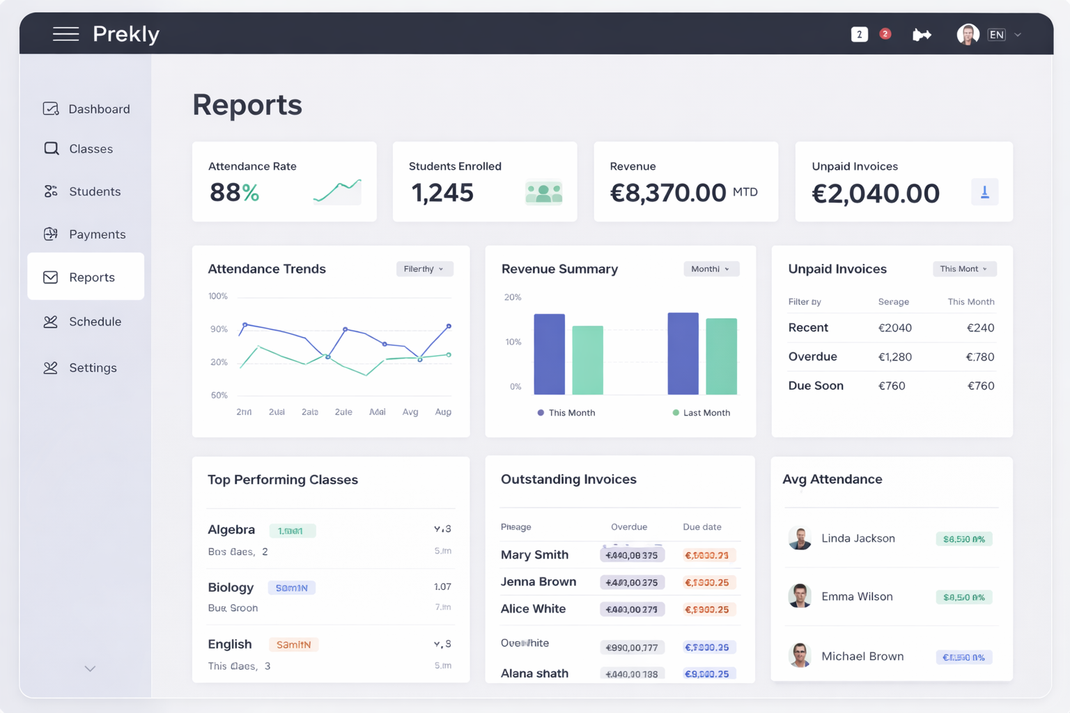Click Linda Jackson's profile photo

800,538
